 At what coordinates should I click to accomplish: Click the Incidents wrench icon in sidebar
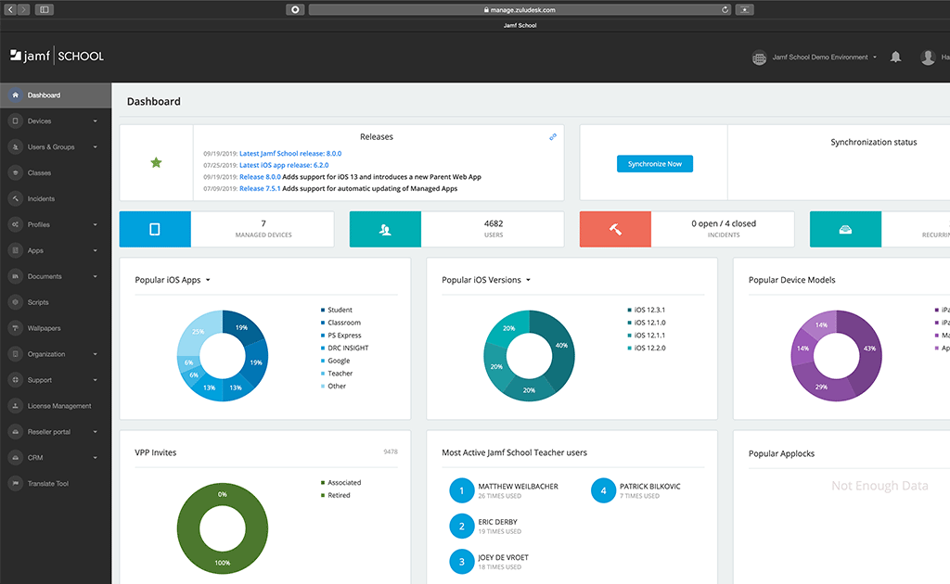click(15, 198)
